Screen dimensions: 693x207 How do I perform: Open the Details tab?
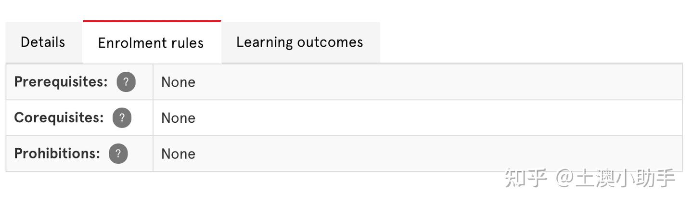tap(43, 42)
